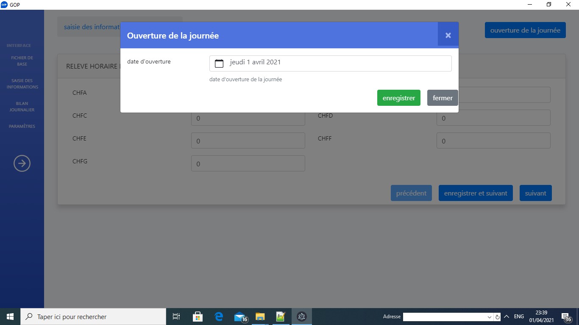Click the grey fermer button
This screenshot has width=579, height=325.
tap(443, 98)
